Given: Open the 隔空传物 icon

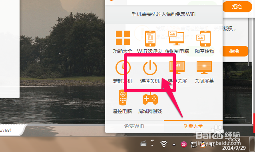Looking at the screenshot, I should 203,39.
